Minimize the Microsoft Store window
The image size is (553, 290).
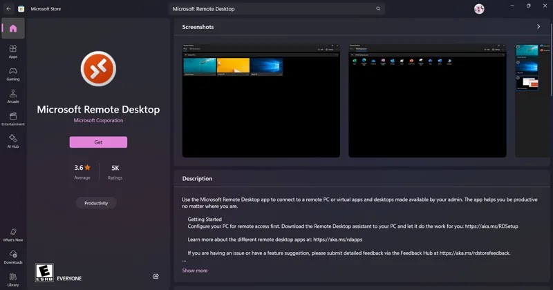tap(512, 6)
